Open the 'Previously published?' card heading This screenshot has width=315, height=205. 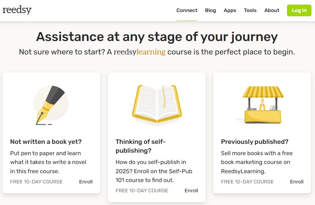255,142
